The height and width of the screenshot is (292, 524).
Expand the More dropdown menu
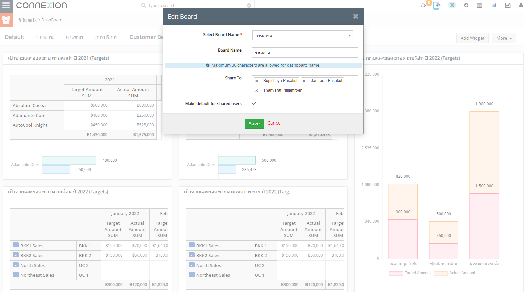504,38
